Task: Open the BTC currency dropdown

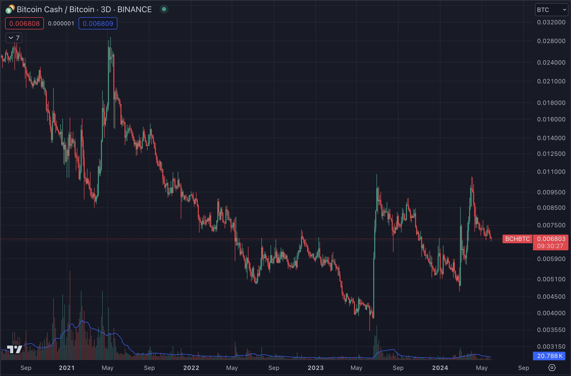Action: coord(551,10)
